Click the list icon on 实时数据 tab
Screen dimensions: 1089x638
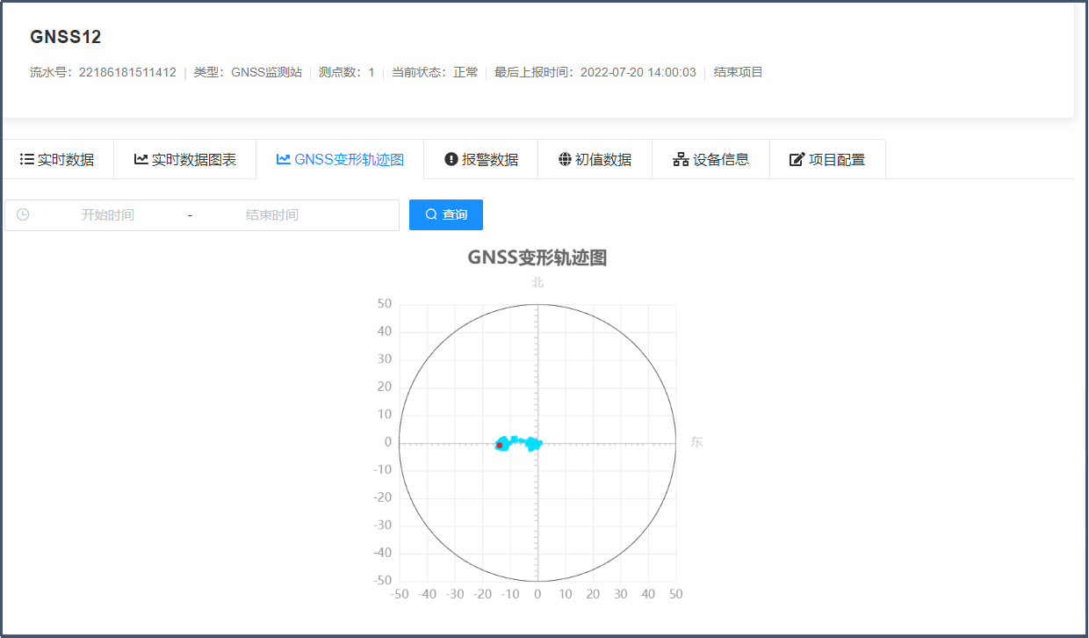point(27,159)
